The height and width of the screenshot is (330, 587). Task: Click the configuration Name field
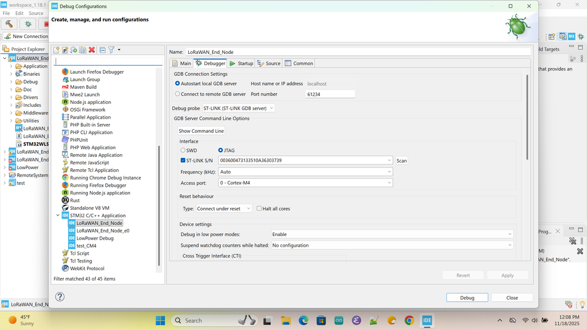coord(358,52)
